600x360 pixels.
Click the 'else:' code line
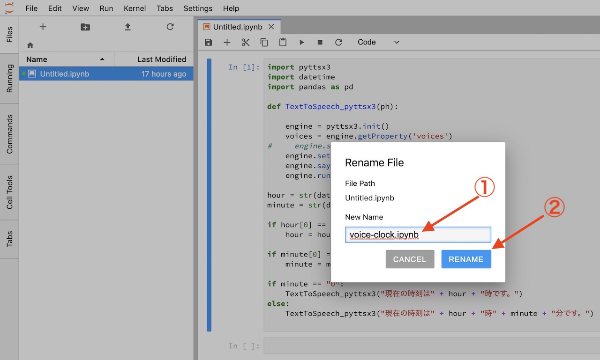278,303
